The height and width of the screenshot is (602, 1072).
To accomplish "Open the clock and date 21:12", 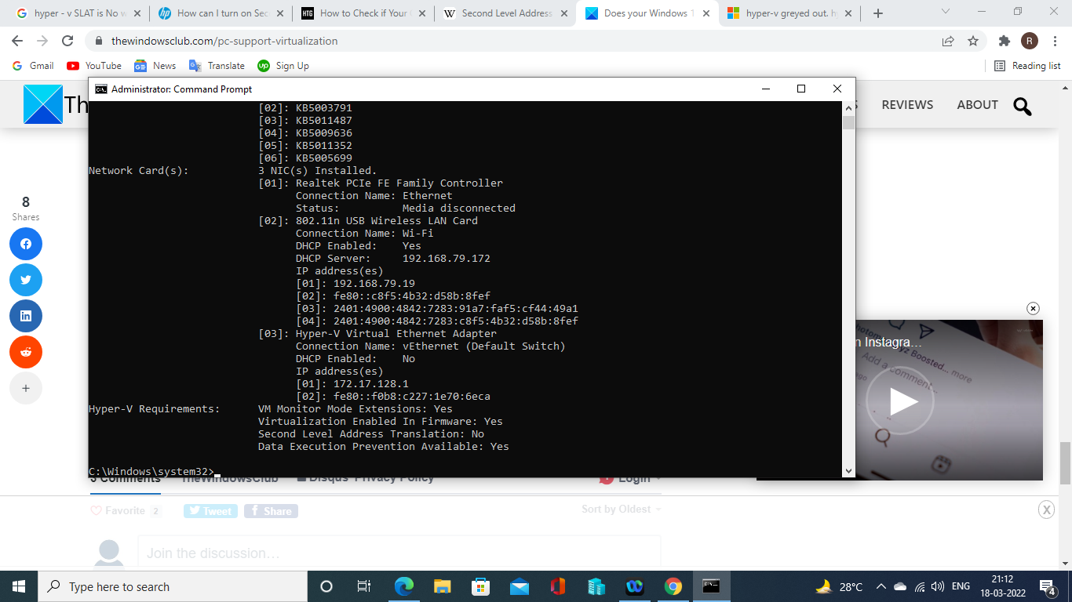I will pos(1001,586).
